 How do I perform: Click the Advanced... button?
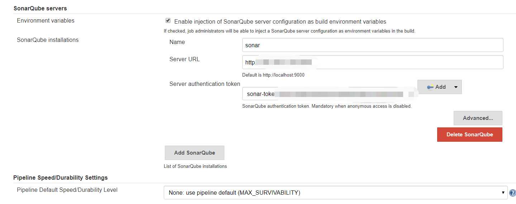[x=478, y=118]
